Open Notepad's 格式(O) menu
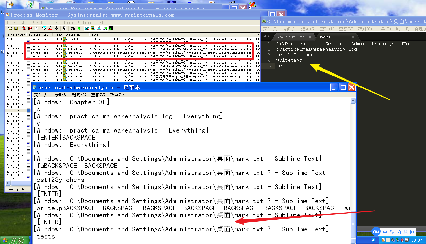 pos(79,95)
